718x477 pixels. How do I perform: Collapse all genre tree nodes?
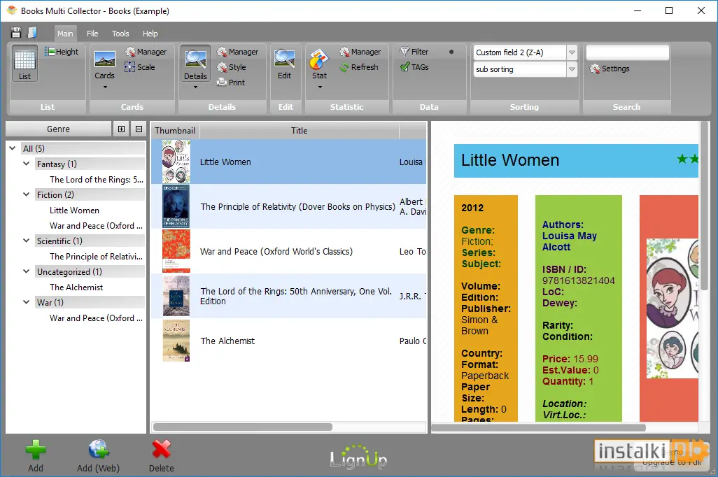point(139,129)
